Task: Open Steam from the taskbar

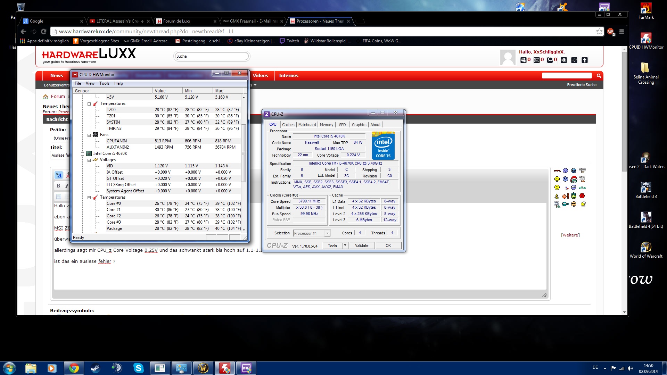Action: tap(95, 368)
